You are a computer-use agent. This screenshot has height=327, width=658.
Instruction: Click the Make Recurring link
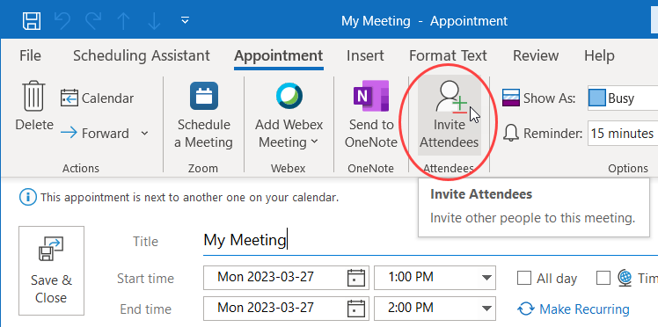point(584,309)
